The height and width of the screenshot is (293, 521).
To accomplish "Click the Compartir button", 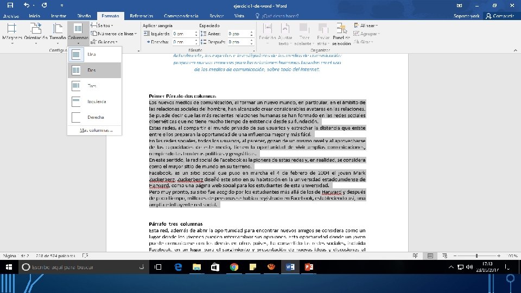I will [x=500, y=16].
